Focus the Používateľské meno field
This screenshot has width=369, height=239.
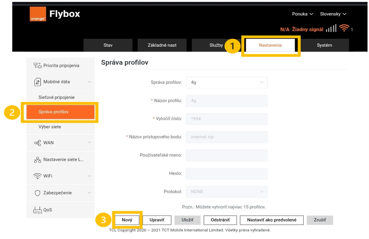[x=227, y=155]
